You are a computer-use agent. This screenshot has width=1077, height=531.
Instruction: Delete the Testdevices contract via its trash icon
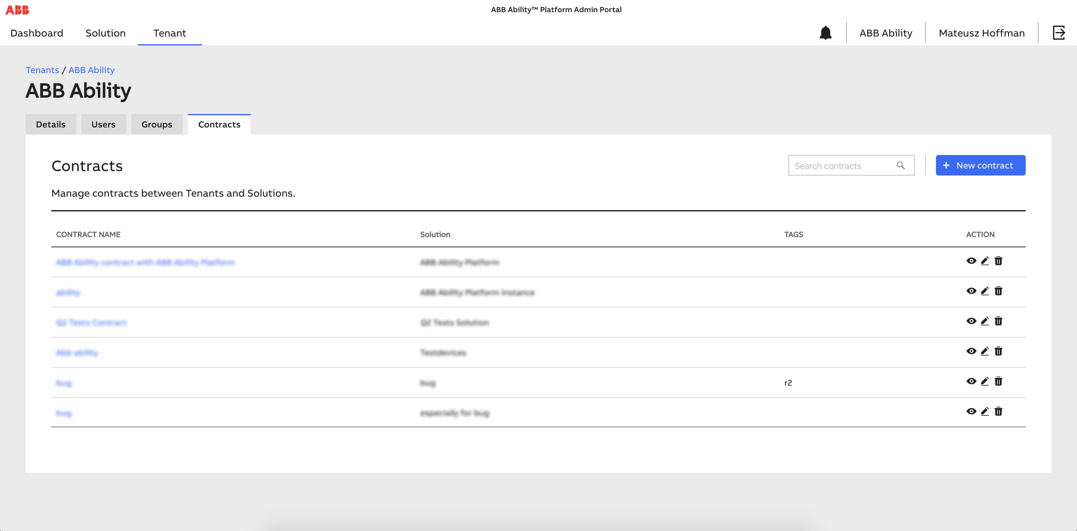coord(998,351)
